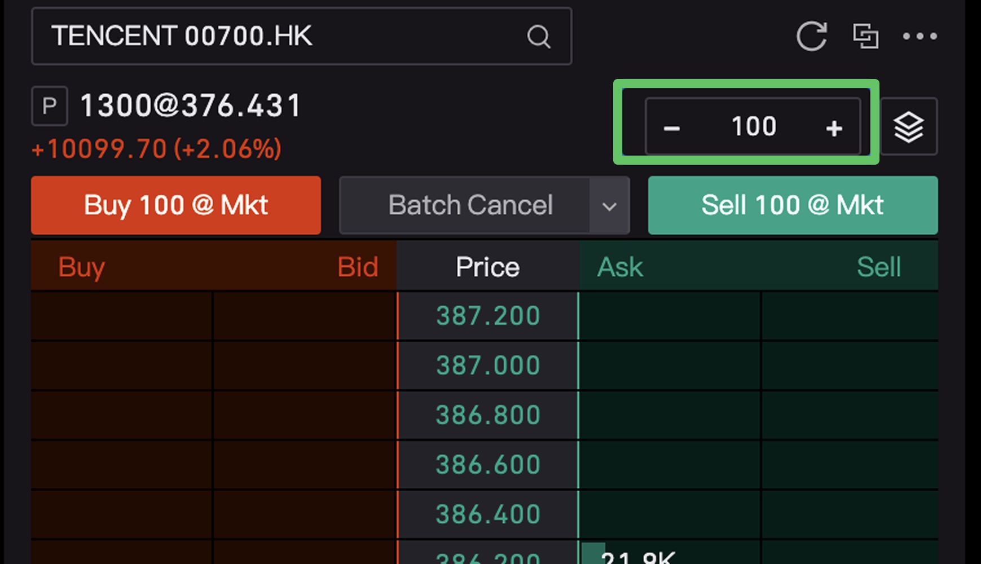The image size is (981, 564).
Task: Click the Bid cell at 387.000
Action: [x=305, y=365]
